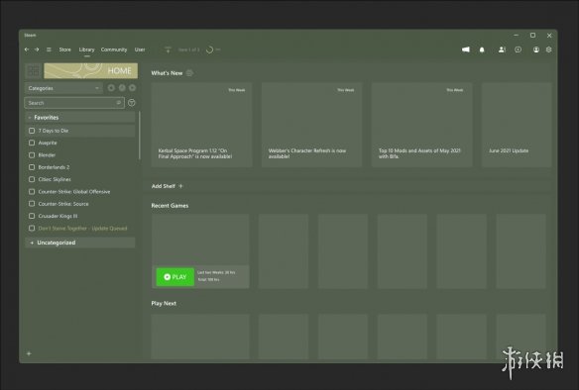This screenshot has width=579, height=390.
Task: Click the HOME banner button
Action: (x=91, y=71)
